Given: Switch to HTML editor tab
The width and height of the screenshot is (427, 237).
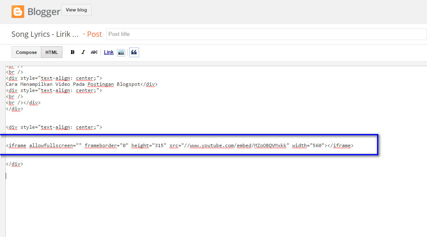Looking at the screenshot, I should coord(52,52).
